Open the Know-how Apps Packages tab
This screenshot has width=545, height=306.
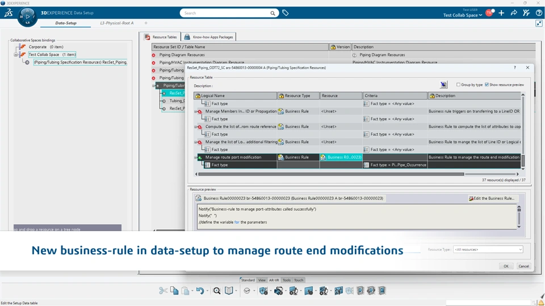[209, 37]
